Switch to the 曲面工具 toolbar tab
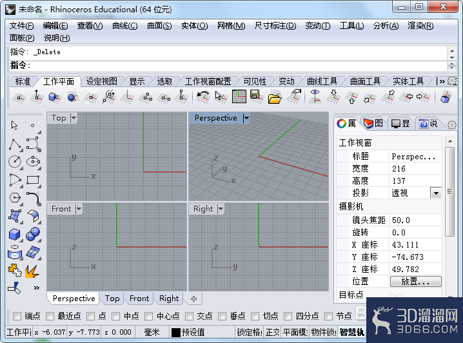The width and height of the screenshot is (463, 343). [365, 81]
